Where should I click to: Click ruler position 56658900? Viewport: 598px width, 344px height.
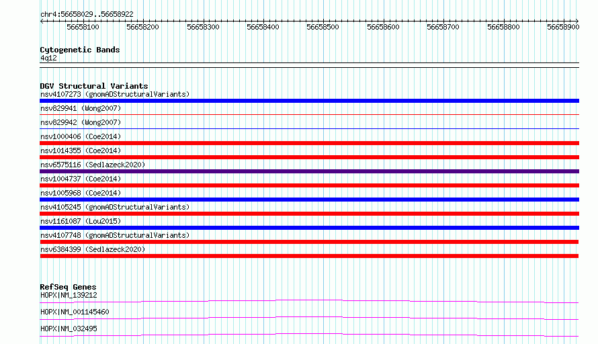(563, 27)
